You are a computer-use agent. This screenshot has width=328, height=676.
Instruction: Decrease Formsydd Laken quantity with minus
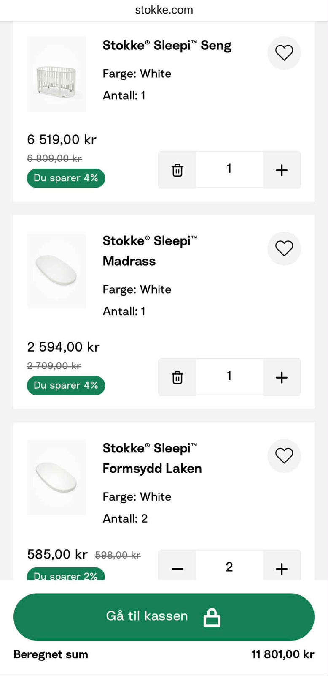point(177,568)
